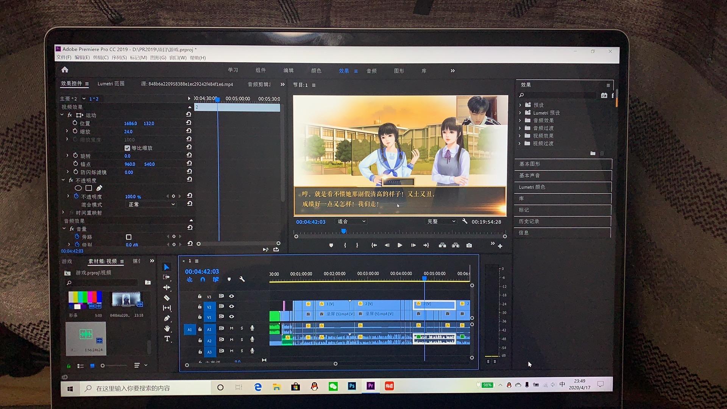
Task: Toggle position stopwatch animation
Action: click(75, 123)
